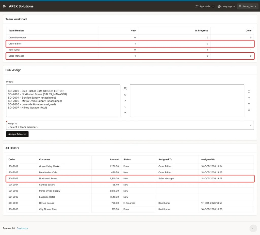Click the Done column header in Team Workload

coord(248,30)
